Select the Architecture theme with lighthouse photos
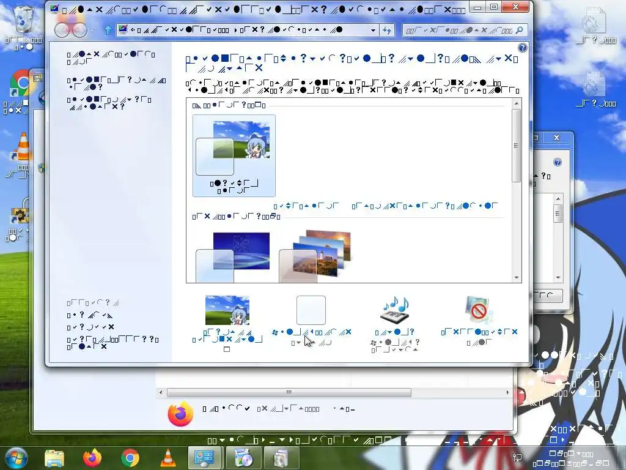The height and width of the screenshot is (470, 626). 315,256
